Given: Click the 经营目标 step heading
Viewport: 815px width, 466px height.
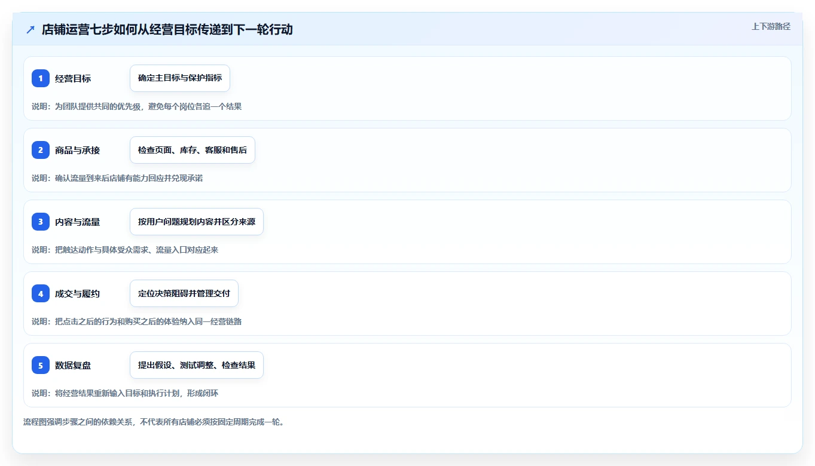Looking at the screenshot, I should (73, 78).
